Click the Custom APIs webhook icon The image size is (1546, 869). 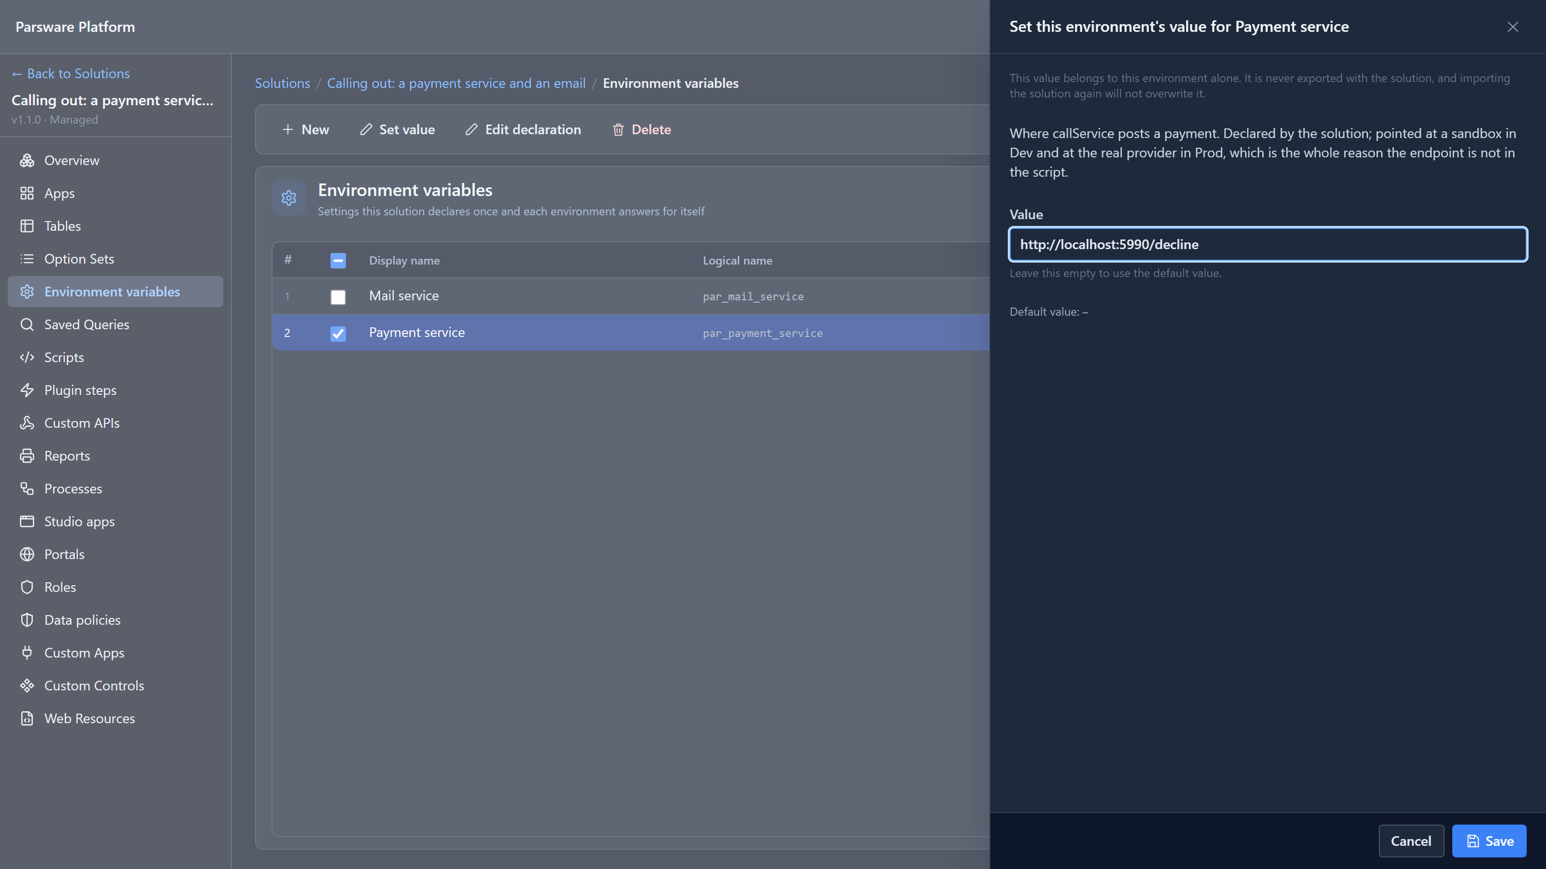pos(27,423)
